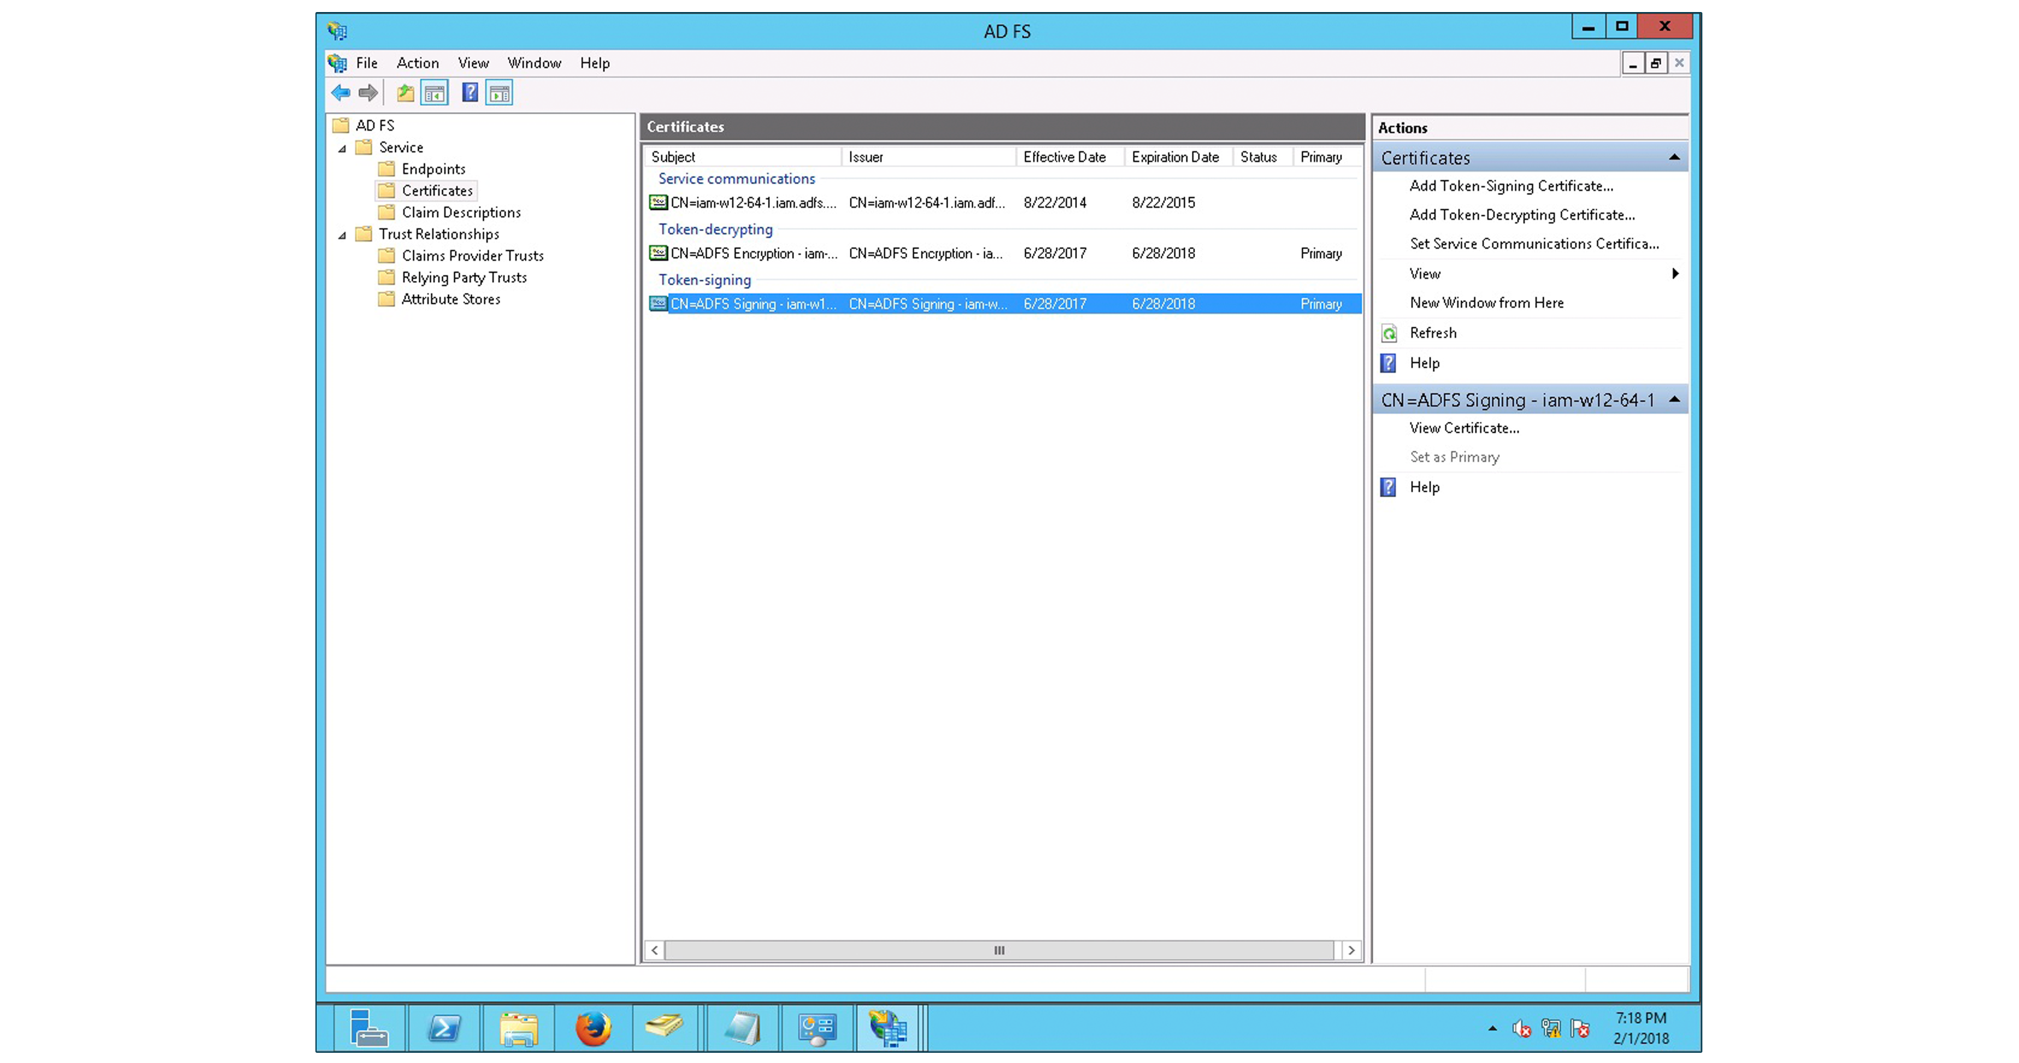Select Endpoints in the tree
Screen dimensions: 2019x1063
coord(433,169)
